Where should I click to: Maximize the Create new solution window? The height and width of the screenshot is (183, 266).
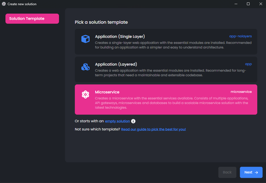[x=248, y=4]
